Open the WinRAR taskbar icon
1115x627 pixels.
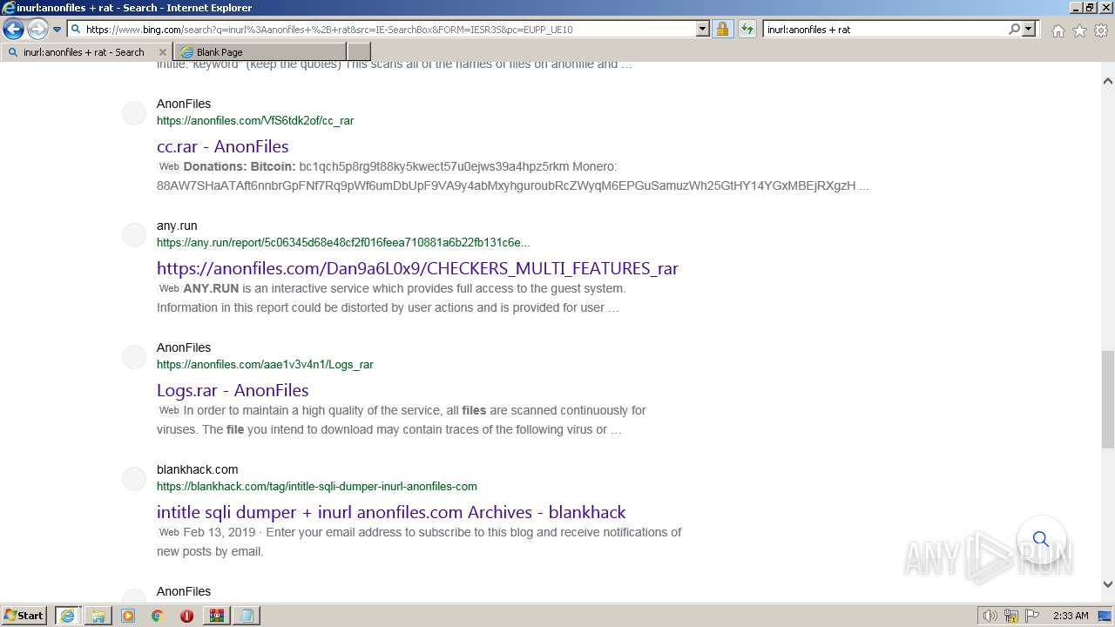tap(216, 616)
